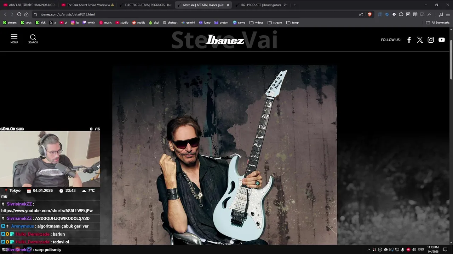
Task: Open the x bookmark
Action: coord(53,23)
